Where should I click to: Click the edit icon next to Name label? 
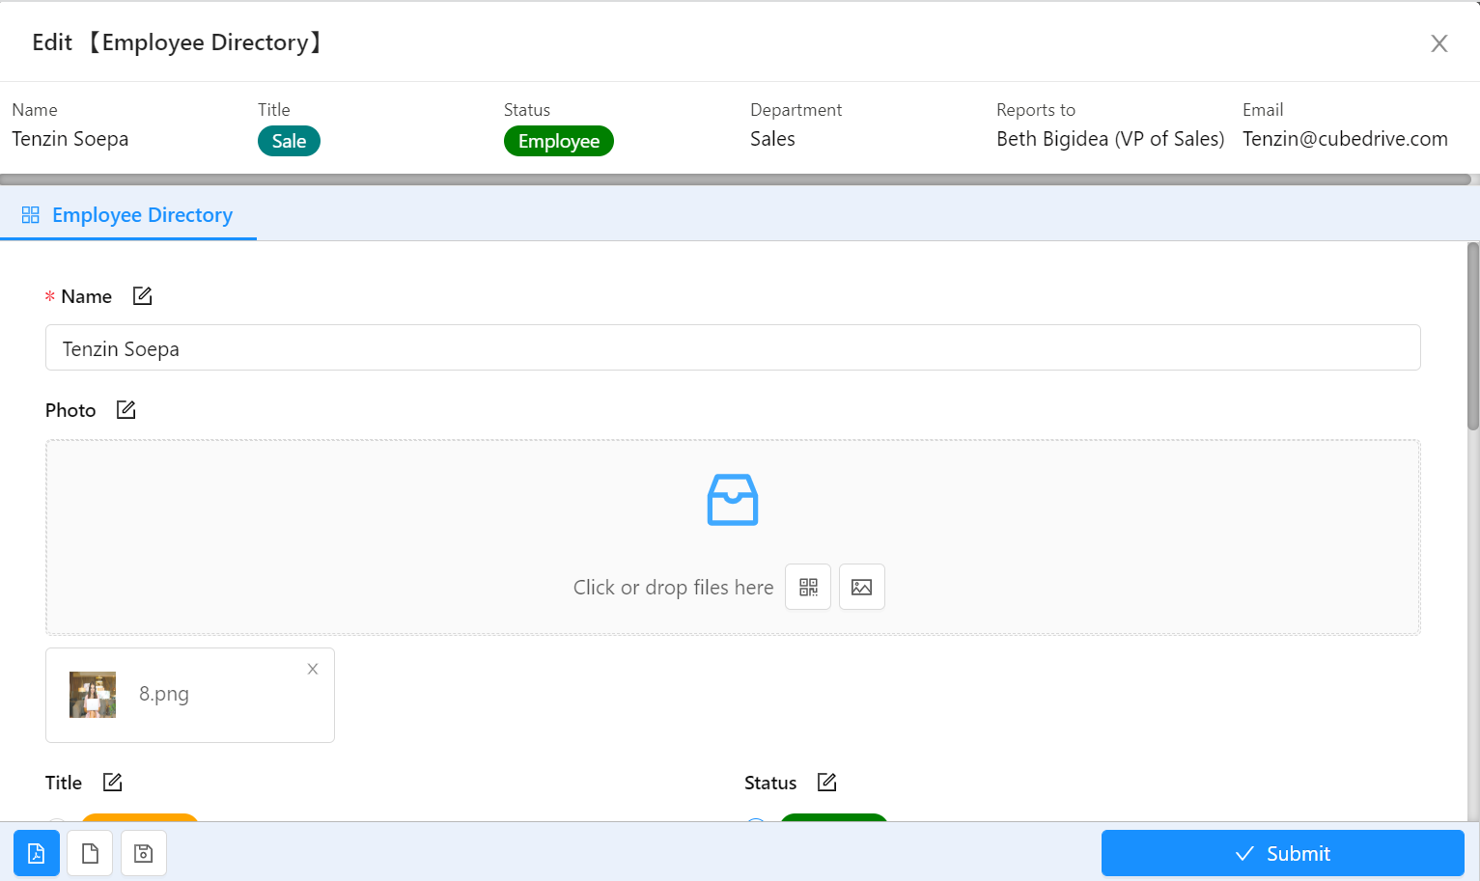143,296
